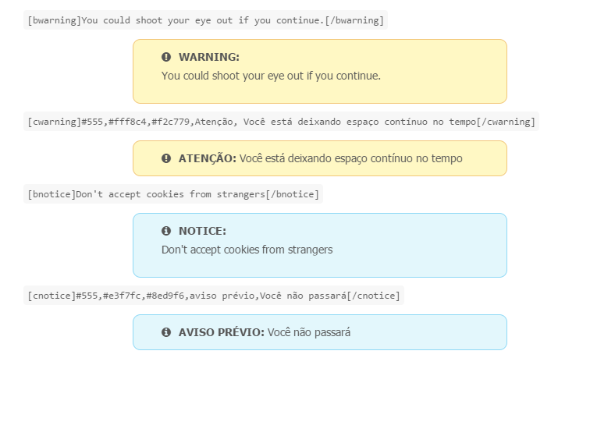Image resolution: width=590 pixels, height=443 pixels.
Task: Click the info icon beside AVISO PRÉVIO label
Action: point(166,332)
